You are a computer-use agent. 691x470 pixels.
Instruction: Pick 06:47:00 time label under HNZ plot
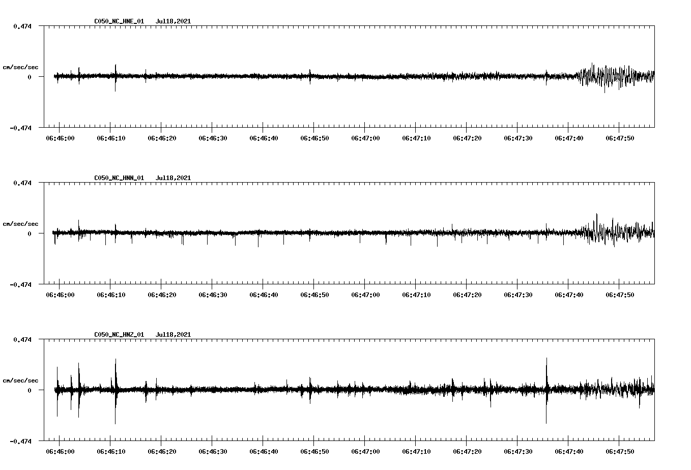tap(365, 452)
